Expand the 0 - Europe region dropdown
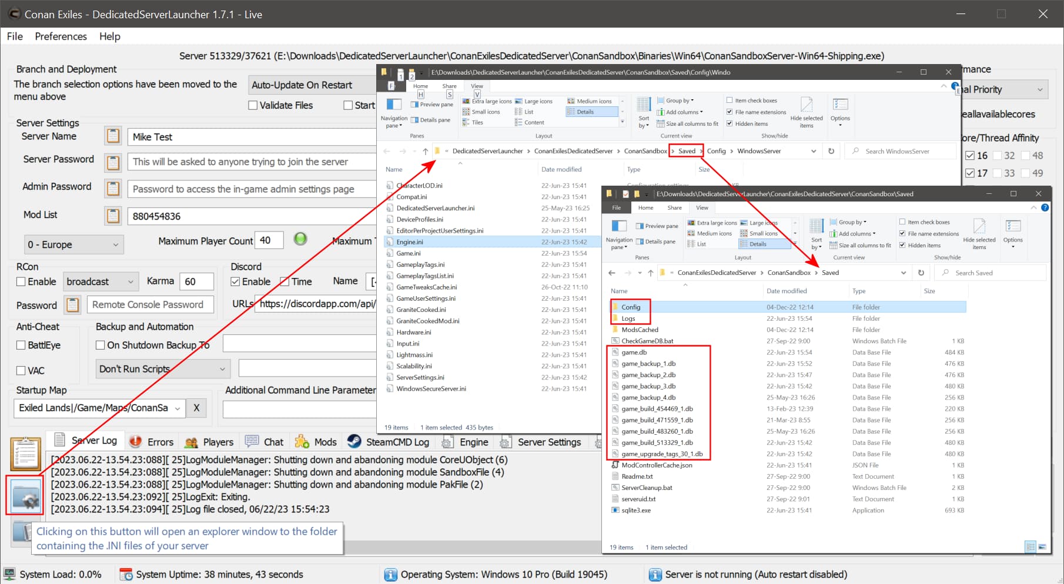The image size is (1064, 584). pos(73,244)
